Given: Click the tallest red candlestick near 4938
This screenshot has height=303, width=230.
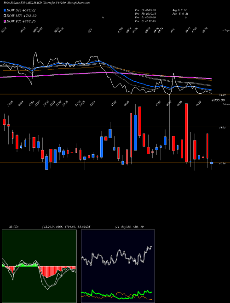Looking at the screenshot, I should click(186, 133).
